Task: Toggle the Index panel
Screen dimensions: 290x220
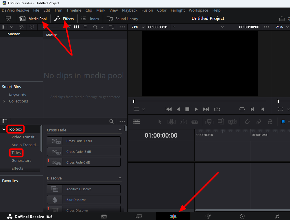Action: [x=90, y=19]
